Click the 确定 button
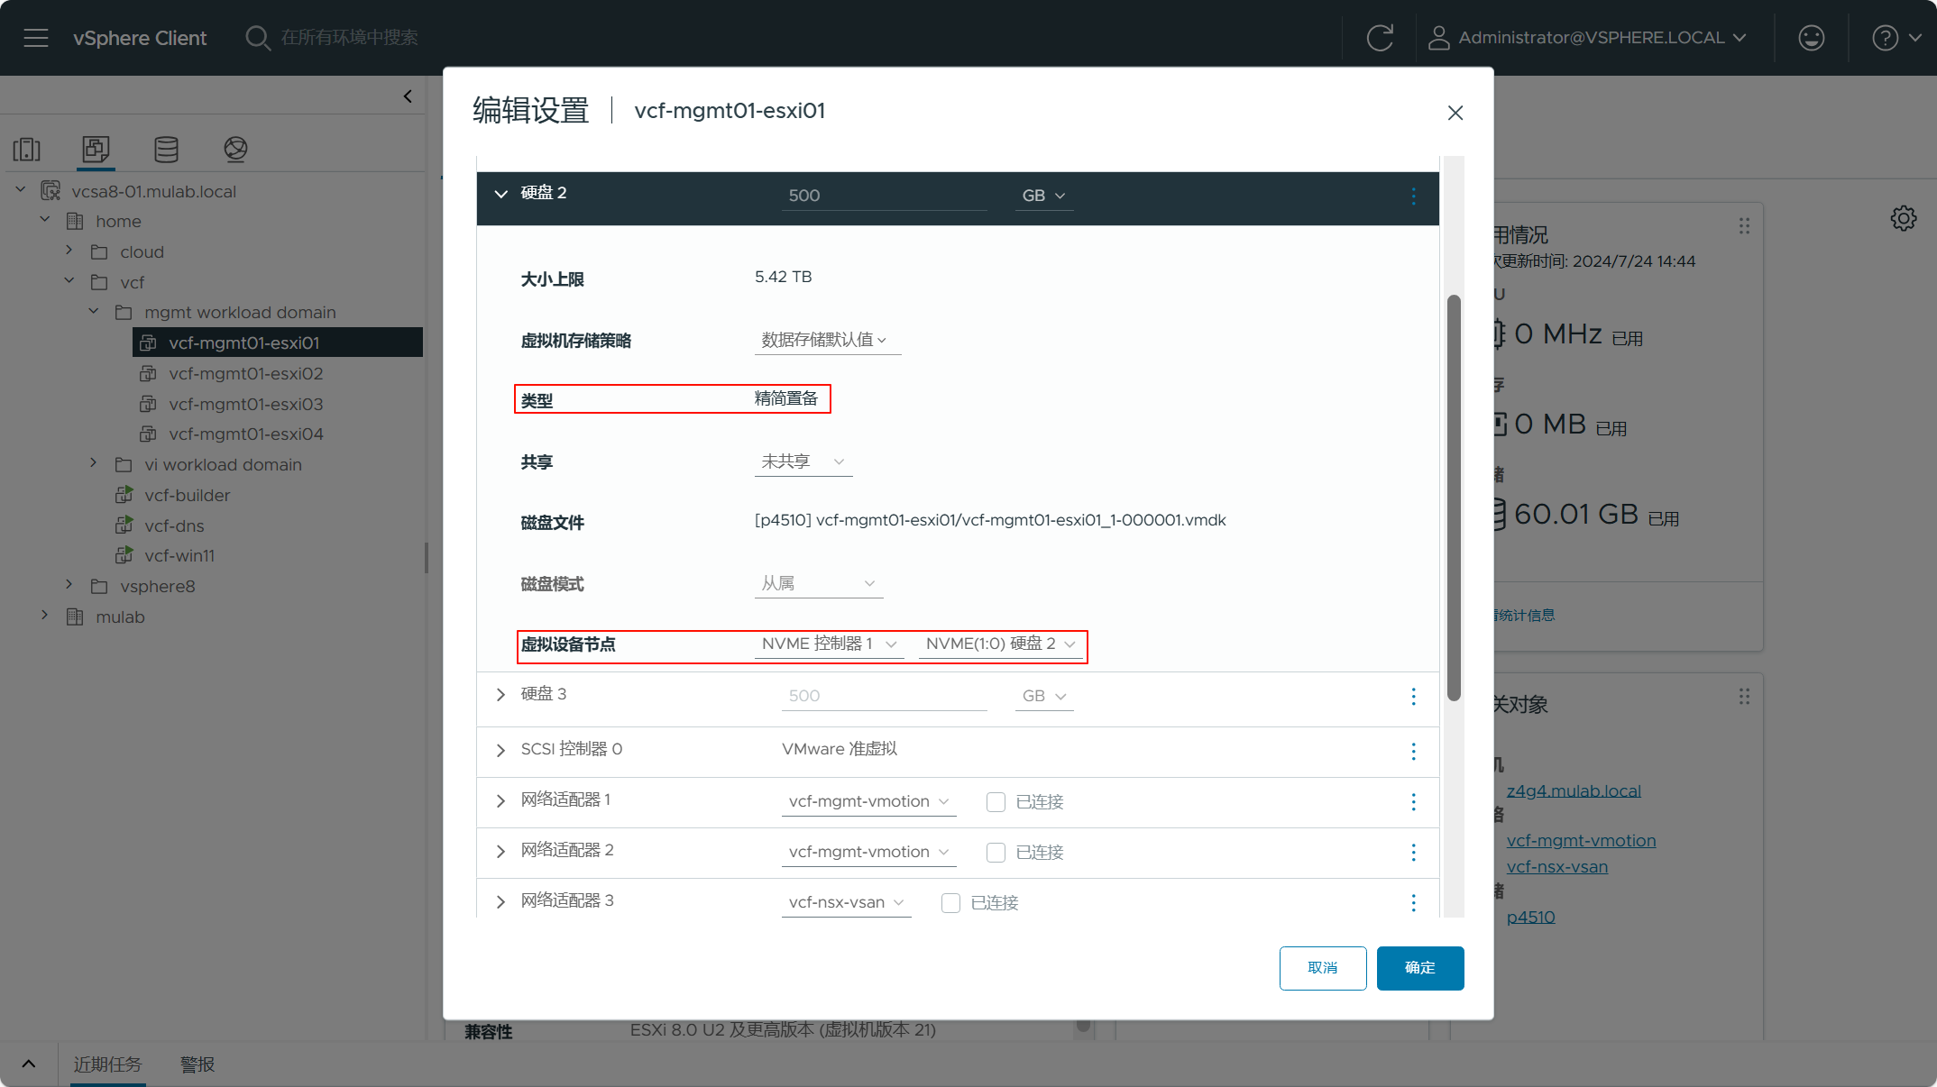This screenshot has width=1937, height=1087. point(1419,968)
